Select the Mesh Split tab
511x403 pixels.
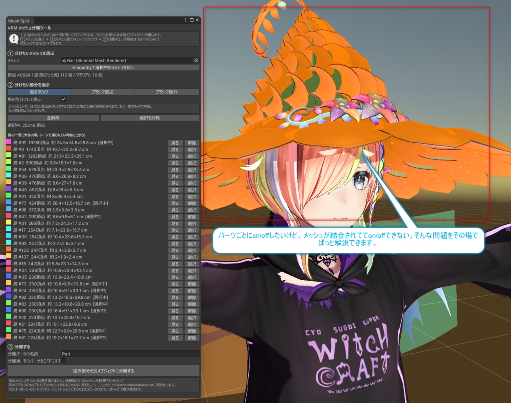18,21
